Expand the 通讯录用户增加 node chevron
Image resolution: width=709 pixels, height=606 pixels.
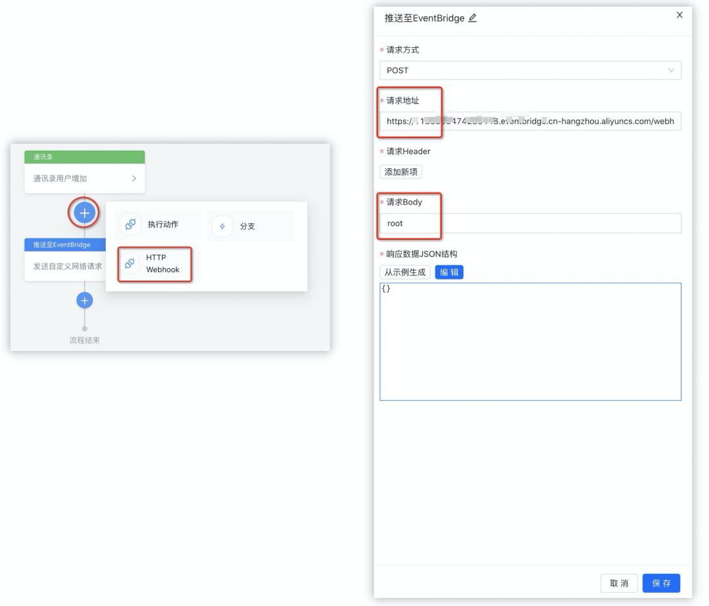click(x=134, y=178)
